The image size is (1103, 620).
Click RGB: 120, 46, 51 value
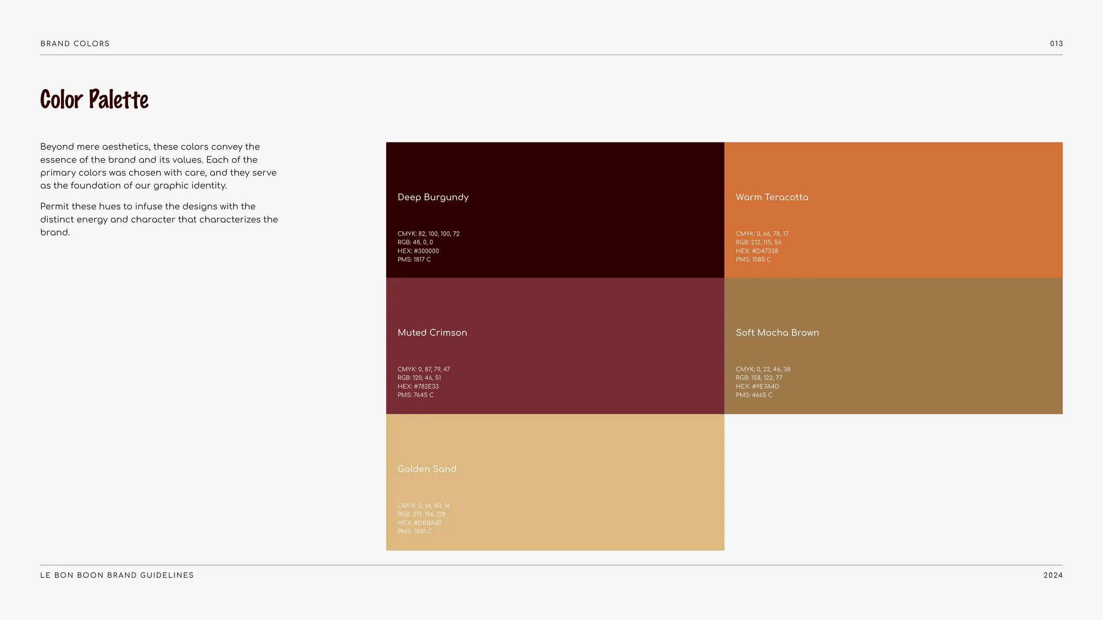[419, 378]
